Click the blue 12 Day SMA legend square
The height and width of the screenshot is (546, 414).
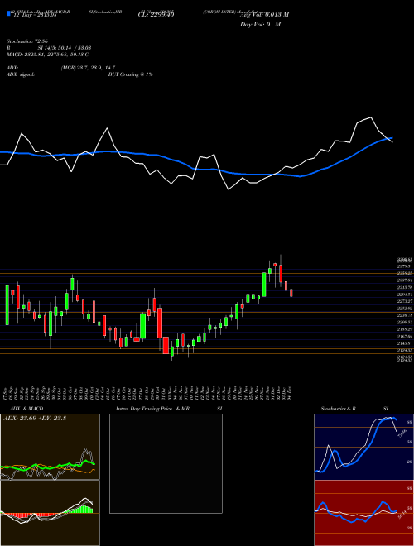[8, 13]
